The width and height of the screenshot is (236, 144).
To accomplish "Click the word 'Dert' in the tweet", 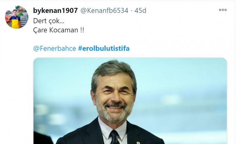I will pos(40,21).
